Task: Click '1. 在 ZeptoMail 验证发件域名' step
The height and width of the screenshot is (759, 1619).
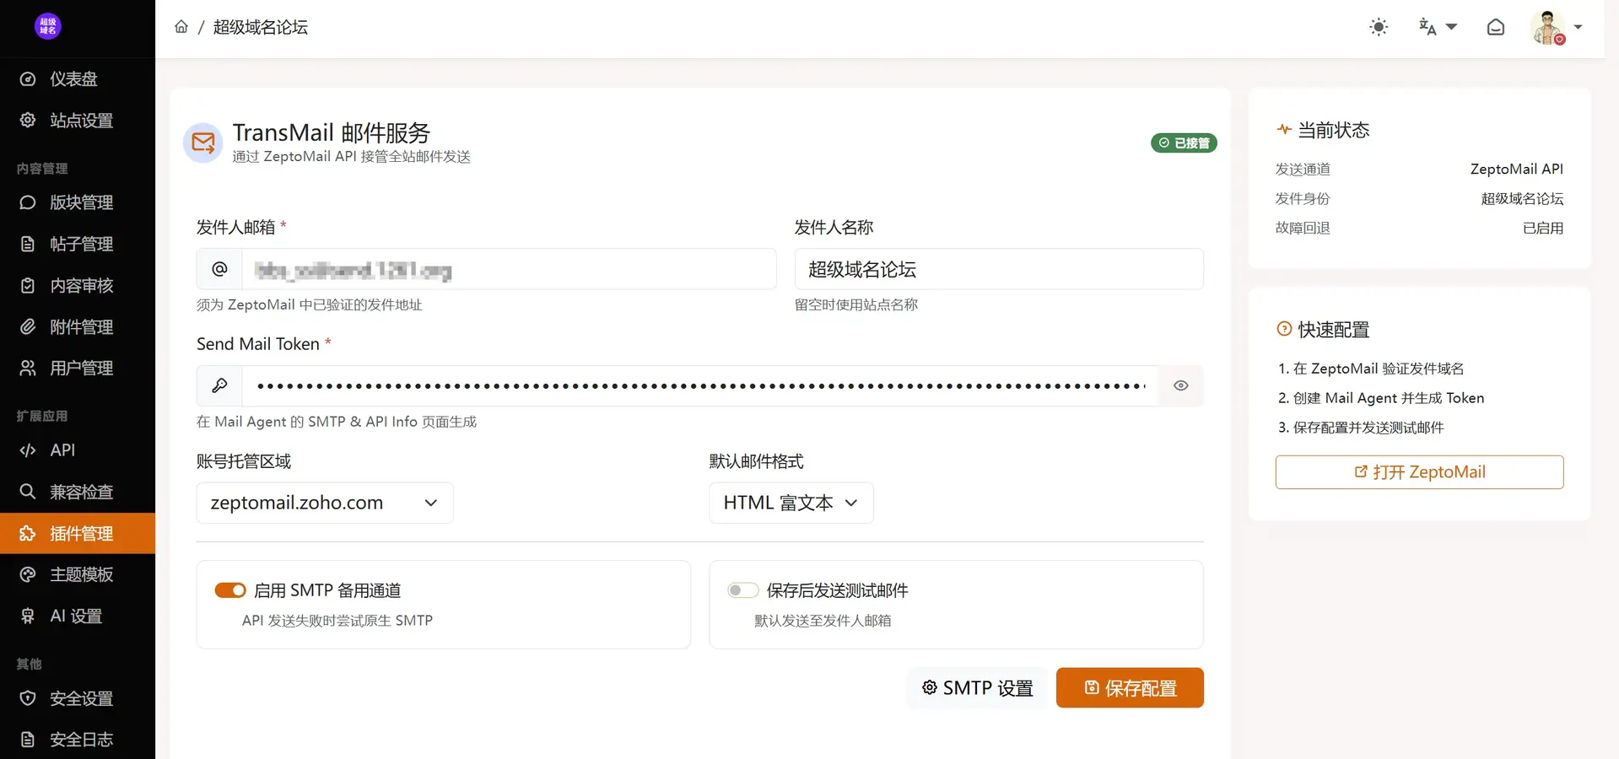Action: point(1371,369)
